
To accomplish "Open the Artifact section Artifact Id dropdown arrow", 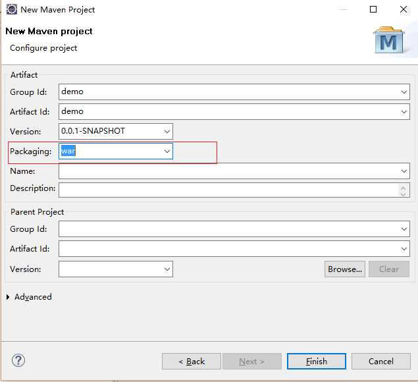I will point(404,112).
